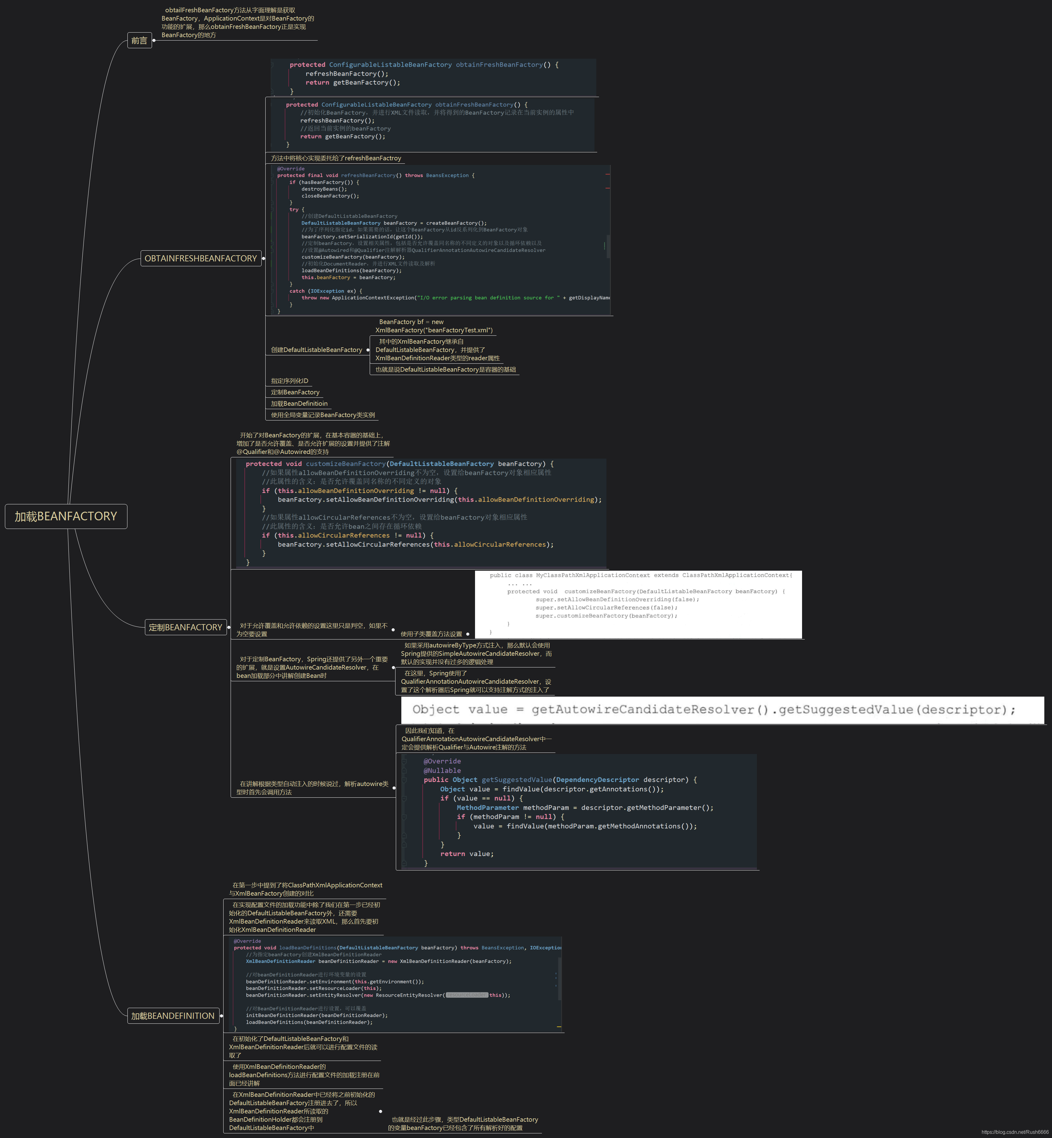Click the obtailFreshBeanFactory方法从字面理解 description text
This screenshot has height=1138, width=1052.
point(238,23)
